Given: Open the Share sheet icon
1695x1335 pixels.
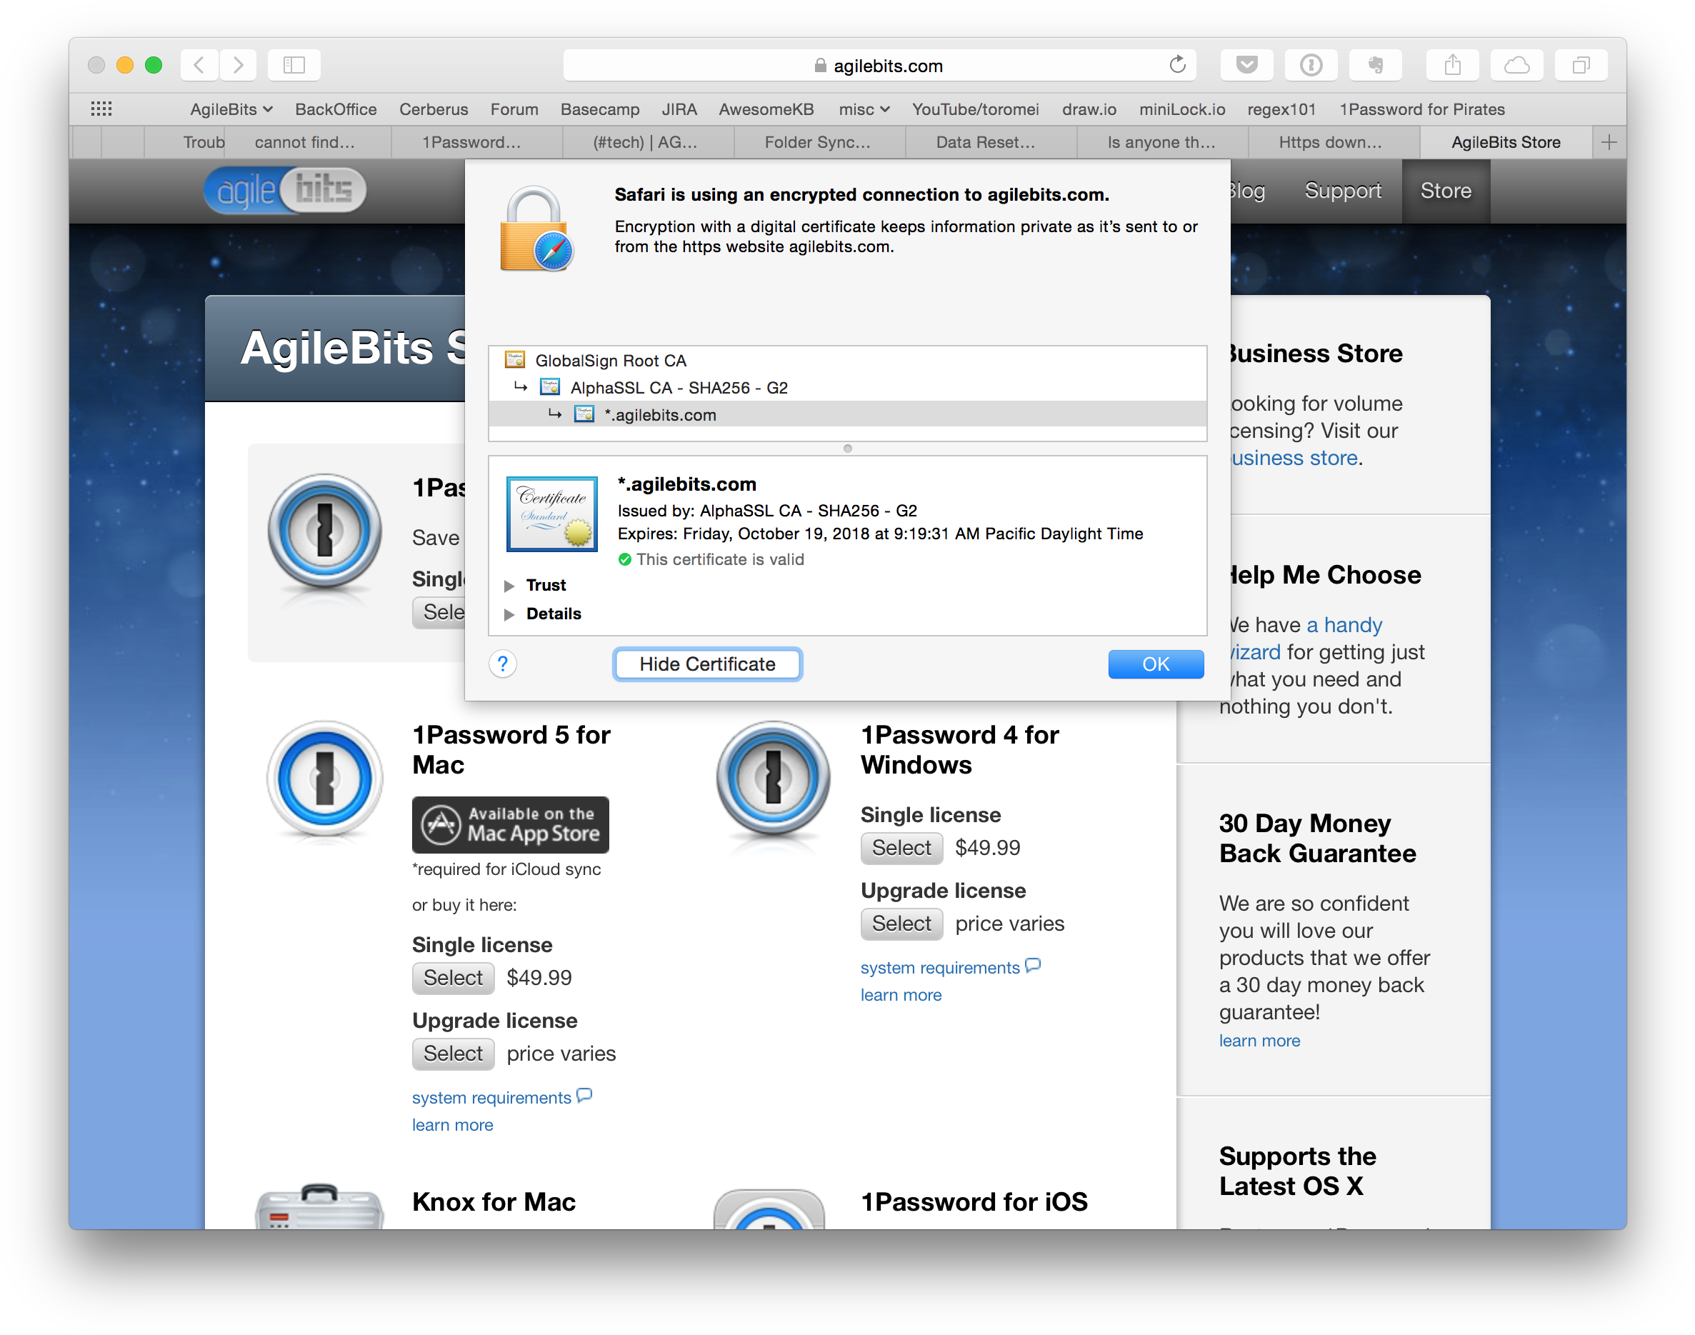Looking at the screenshot, I should 1452,65.
